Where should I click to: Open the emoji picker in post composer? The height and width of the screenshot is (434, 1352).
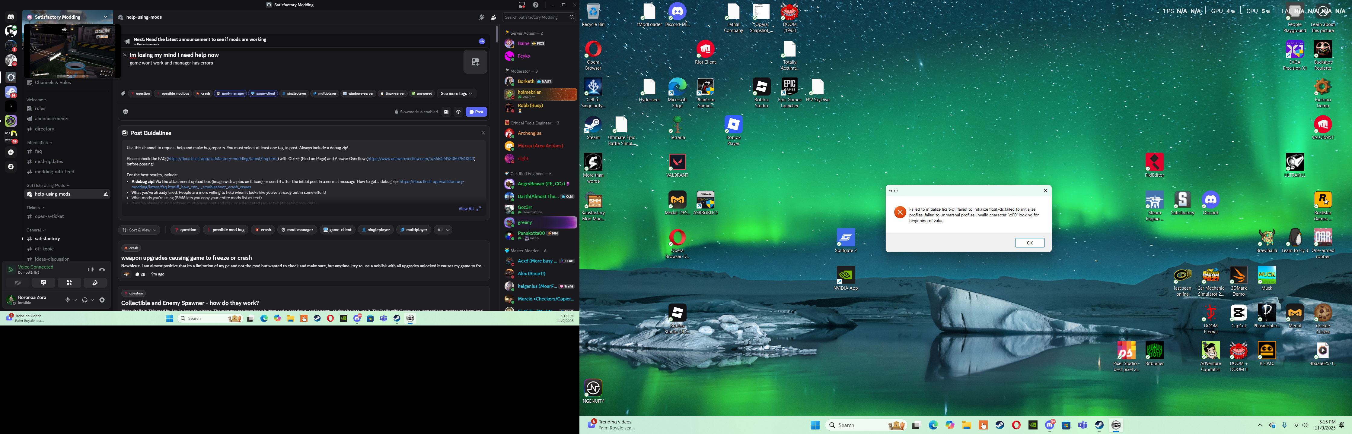[126, 112]
